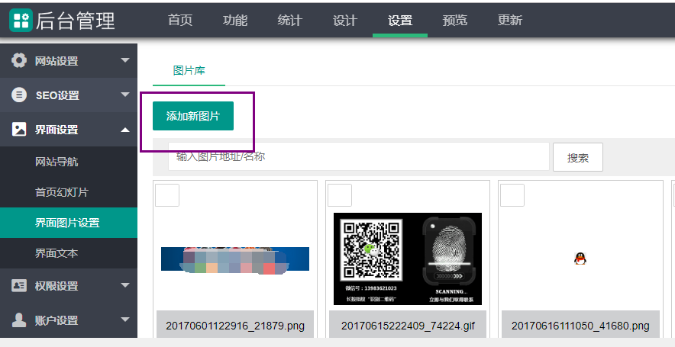Viewport: 675px width, 347px height.
Task: Focus the 输入图片地址/名称 search field
Action: [359, 156]
